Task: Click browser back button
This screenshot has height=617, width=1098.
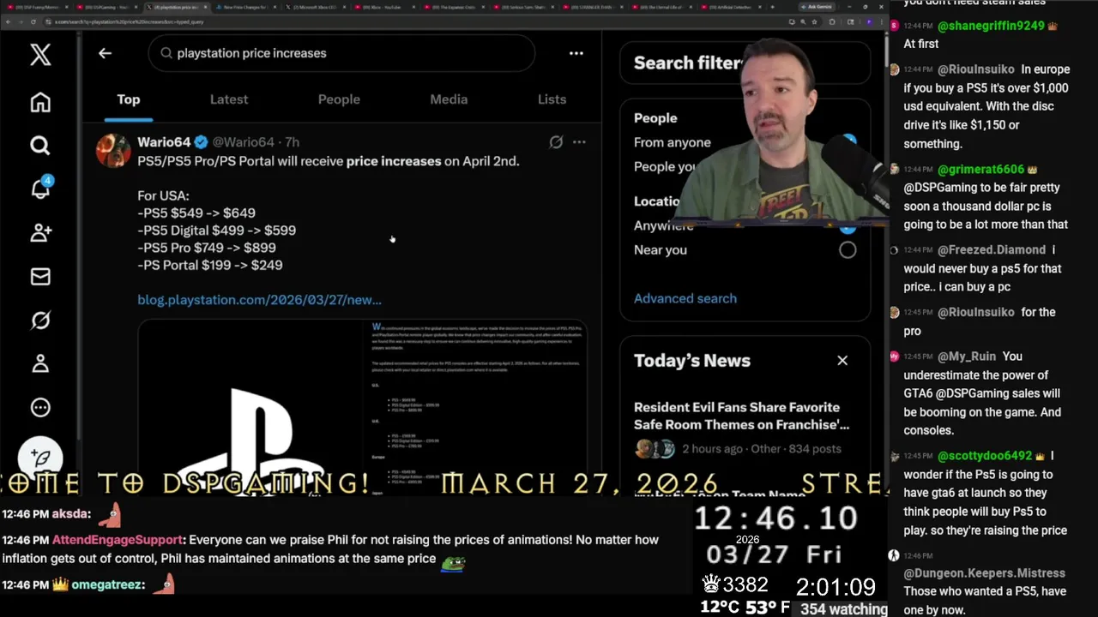Action: click(x=9, y=21)
